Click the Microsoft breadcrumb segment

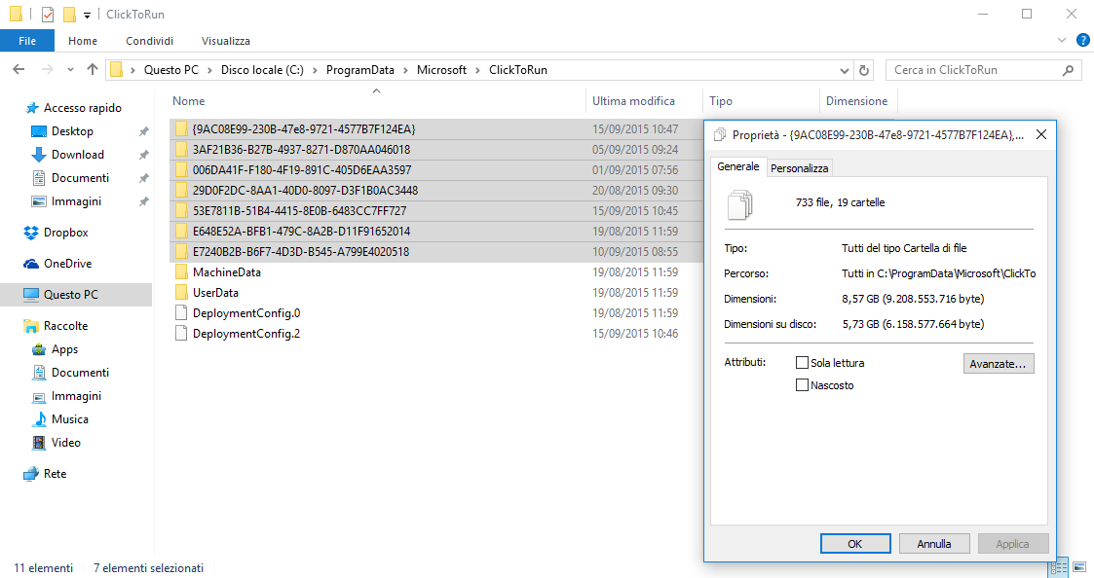coord(441,70)
